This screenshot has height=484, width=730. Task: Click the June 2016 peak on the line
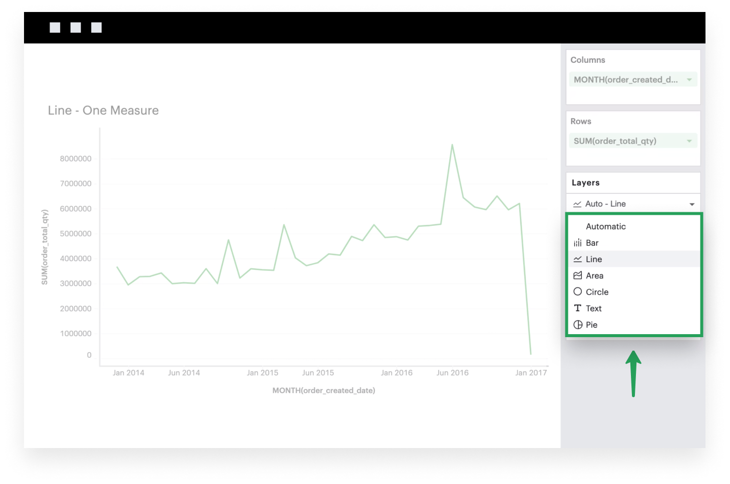coord(452,145)
